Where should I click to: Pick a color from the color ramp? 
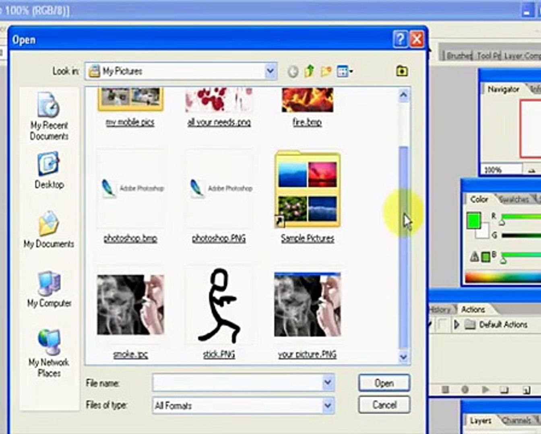[502, 277]
